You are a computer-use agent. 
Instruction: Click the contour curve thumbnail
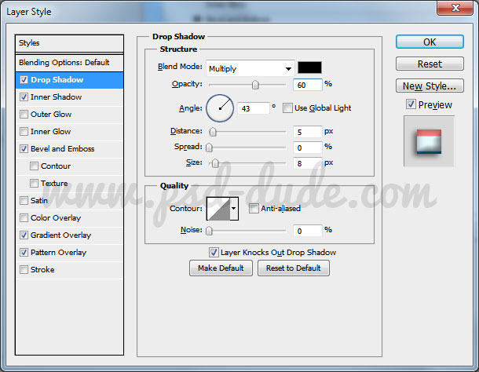[x=219, y=209]
